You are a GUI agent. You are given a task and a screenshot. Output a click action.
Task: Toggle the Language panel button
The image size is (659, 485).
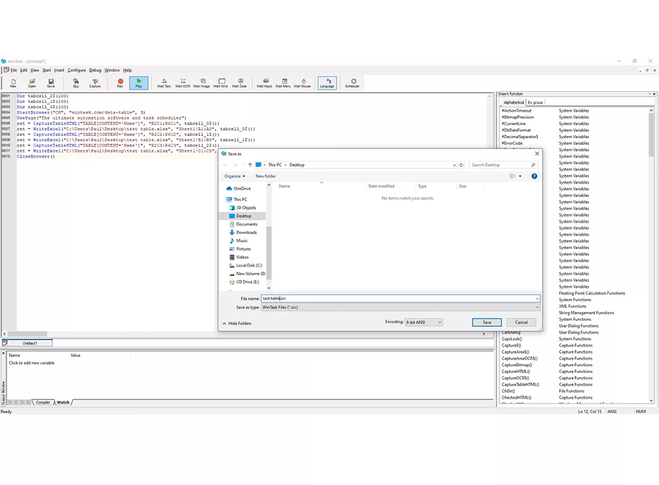(327, 83)
